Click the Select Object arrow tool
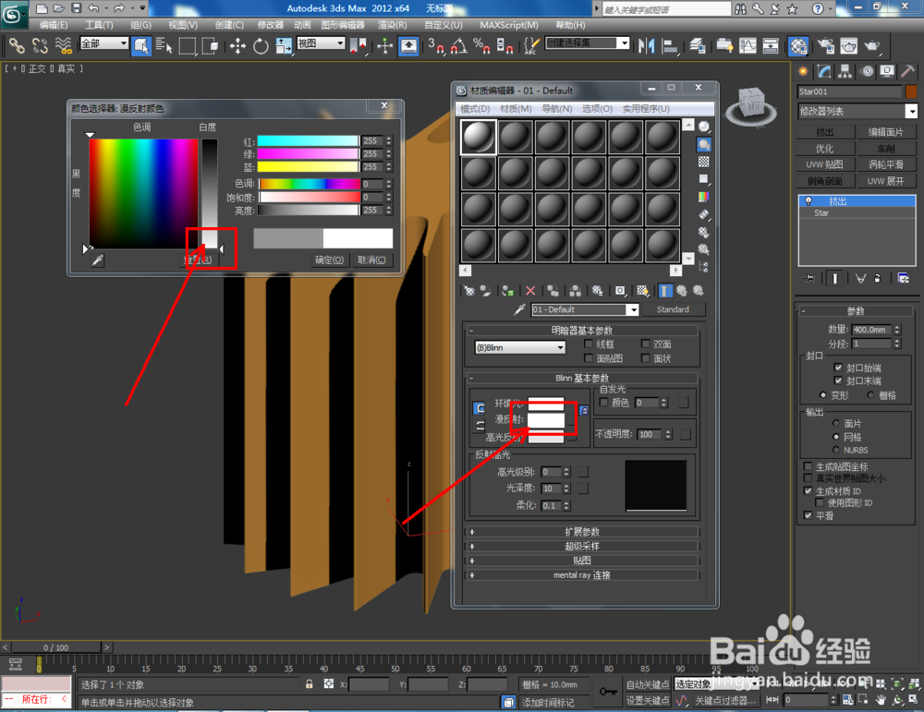Viewport: 924px width, 712px height. pos(141,46)
